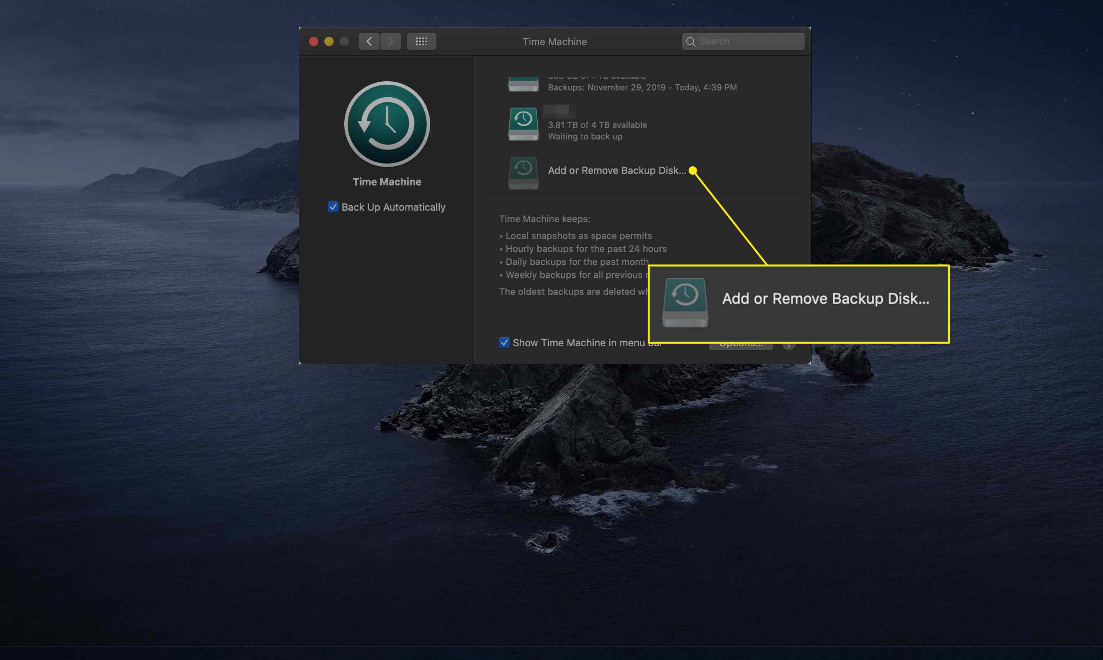Select the 3.81 TB of 4 TB disk icon
The height and width of the screenshot is (660, 1103).
(x=523, y=124)
